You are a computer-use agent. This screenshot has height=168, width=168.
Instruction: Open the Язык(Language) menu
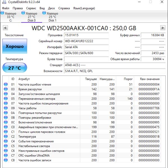(84, 8)
